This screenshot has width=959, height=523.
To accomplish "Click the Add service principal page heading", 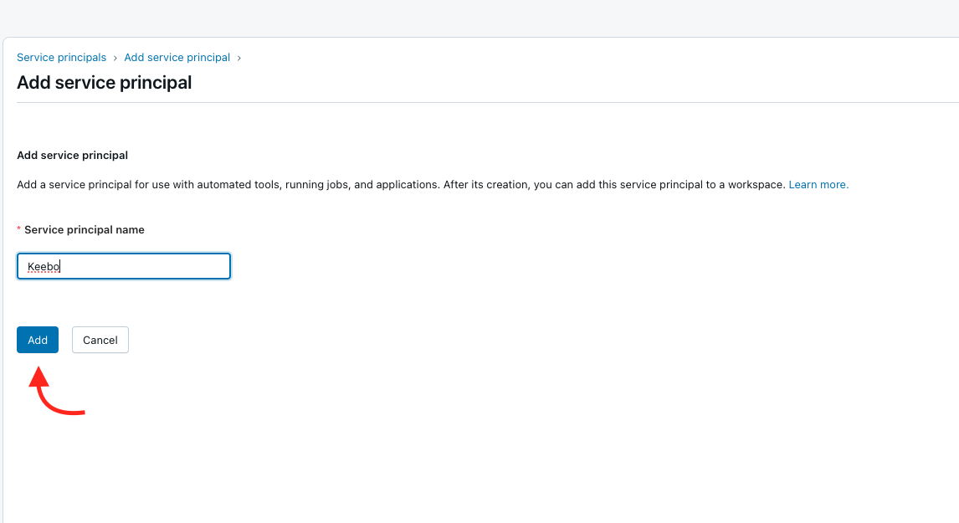I will [x=104, y=82].
